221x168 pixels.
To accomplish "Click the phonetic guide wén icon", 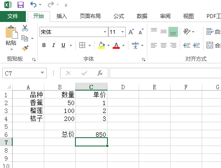I will [x=135, y=45].
